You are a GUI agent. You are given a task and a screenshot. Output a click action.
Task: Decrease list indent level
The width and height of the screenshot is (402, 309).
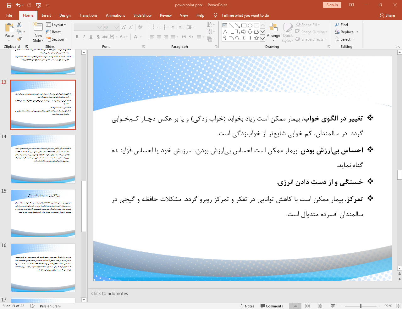tap(174, 27)
